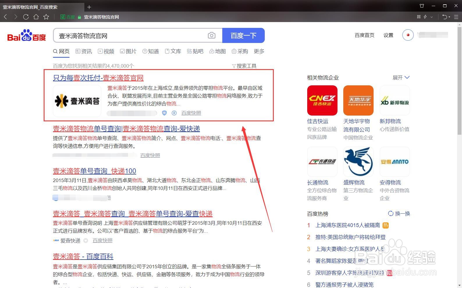Viewport: 462px width, 288px height.
Task: Click the registered R icon in first result
Action: [174, 113]
